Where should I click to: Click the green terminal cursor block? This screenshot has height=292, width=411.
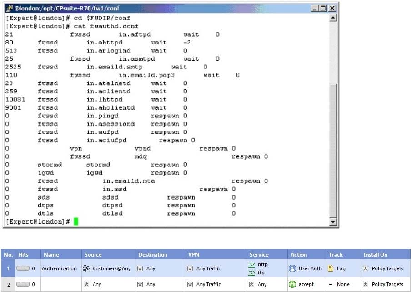coord(76,221)
